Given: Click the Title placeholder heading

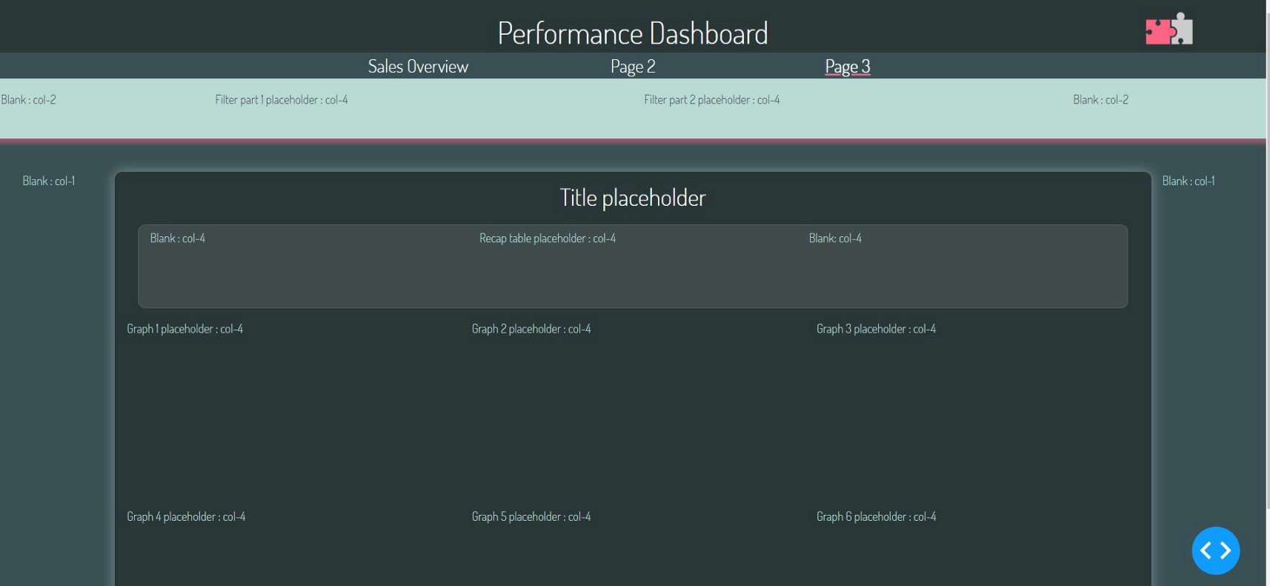Looking at the screenshot, I should [633, 198].
